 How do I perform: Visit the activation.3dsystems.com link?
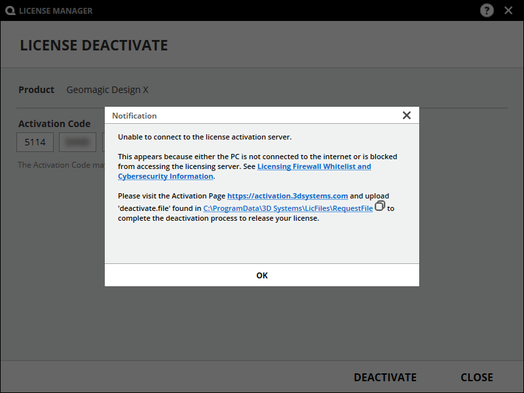pyautogui.click(x=287, y=195)
